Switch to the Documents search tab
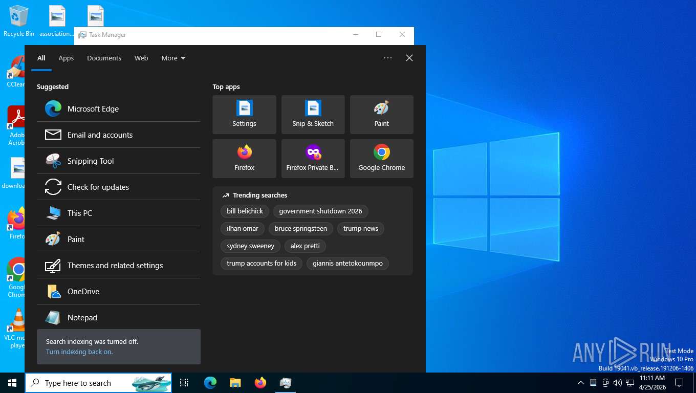The height and width of the screenshot is (393, 696). pos(104,58)
